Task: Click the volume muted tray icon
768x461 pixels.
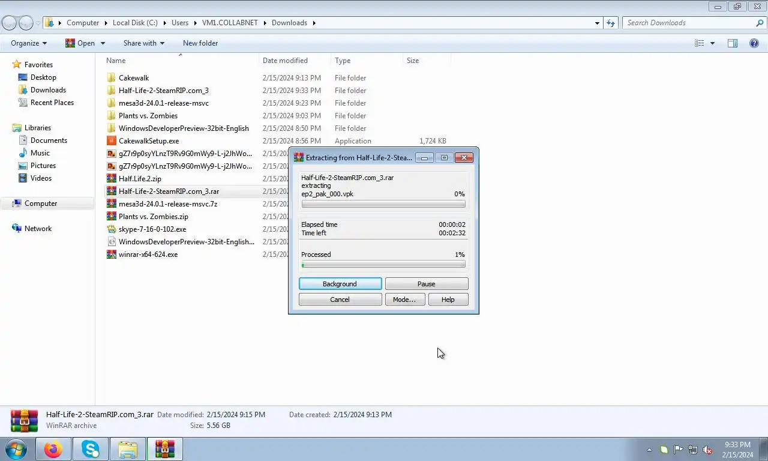Action: (x=707, y=450)
